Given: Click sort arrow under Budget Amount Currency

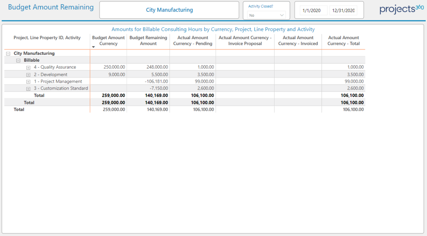Looking at the screenshot, I should (x=94, y=47).
